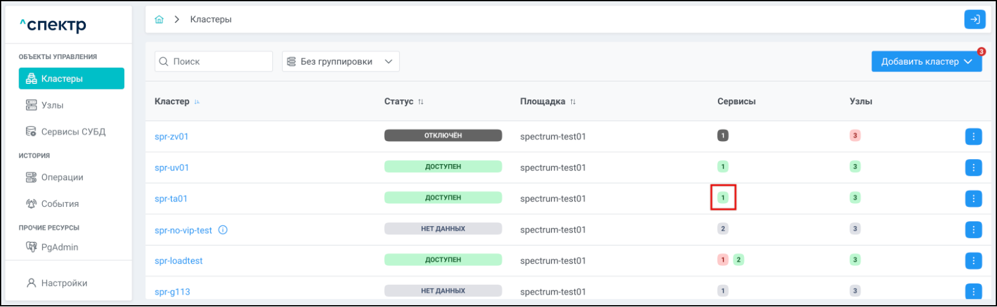
Task: Open three-dot menu for spr-ta01 cluster
Action: (x=973, y=198)
